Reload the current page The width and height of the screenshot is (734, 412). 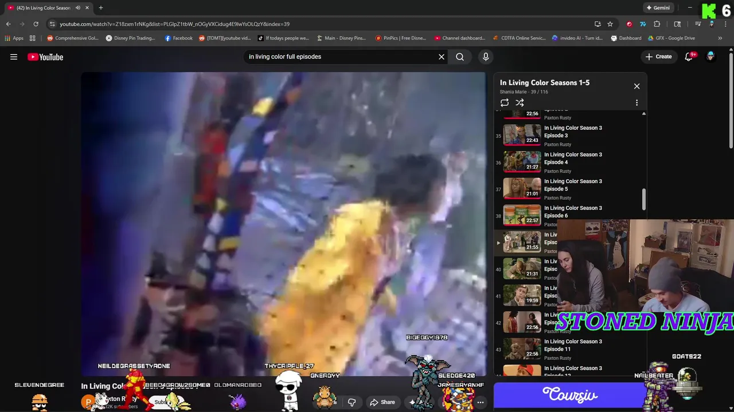[36, 24]
